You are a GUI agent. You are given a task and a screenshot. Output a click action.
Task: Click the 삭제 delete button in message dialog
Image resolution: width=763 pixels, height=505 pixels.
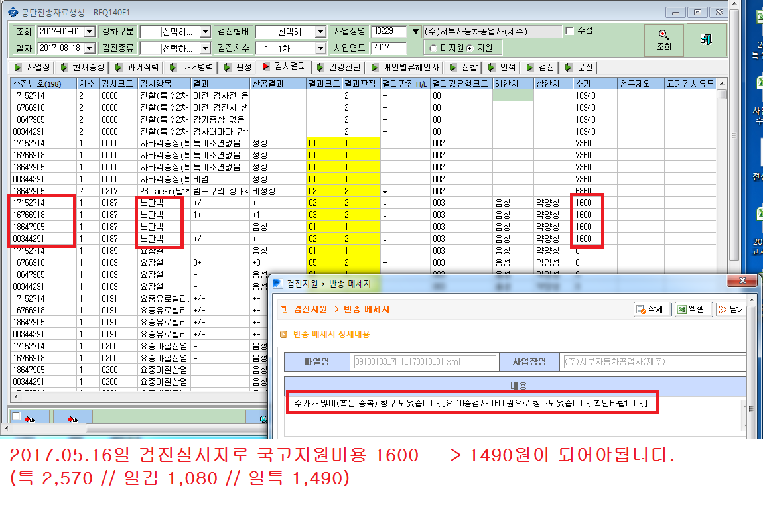653,309
